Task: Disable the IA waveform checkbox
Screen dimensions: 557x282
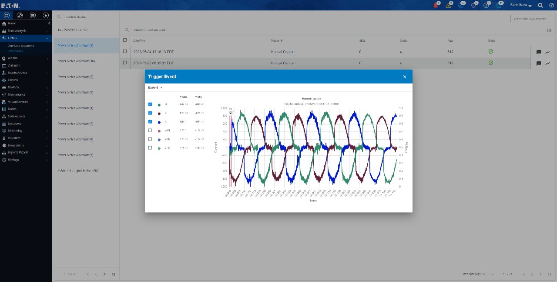Action: [150, 104]
